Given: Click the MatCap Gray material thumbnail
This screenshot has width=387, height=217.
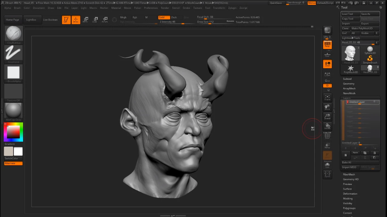Looking at the screenshot, I should pos(13,110).
